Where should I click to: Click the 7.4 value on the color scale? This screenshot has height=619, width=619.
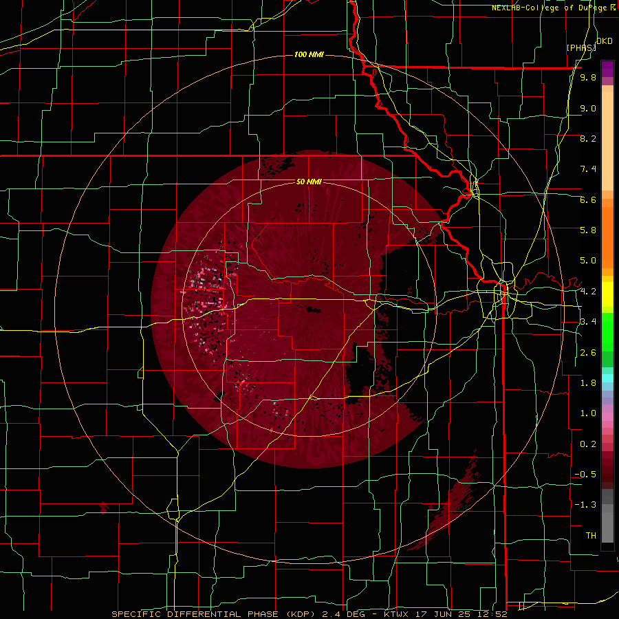(x=588, y=169)
